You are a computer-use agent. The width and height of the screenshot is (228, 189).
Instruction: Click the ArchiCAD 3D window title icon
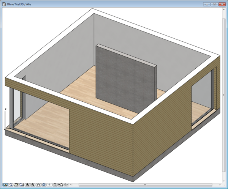tap(4, 4)
